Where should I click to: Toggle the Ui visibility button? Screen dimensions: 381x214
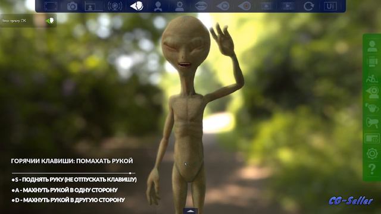click(330, 6)
